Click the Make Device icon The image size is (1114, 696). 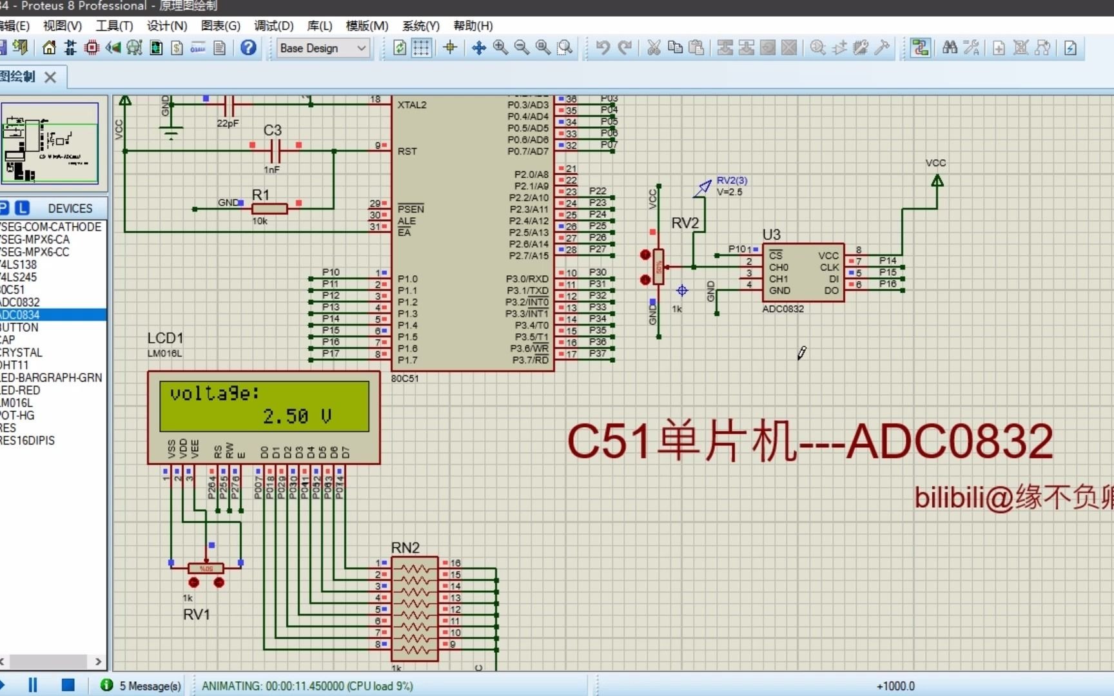point(839,48)
